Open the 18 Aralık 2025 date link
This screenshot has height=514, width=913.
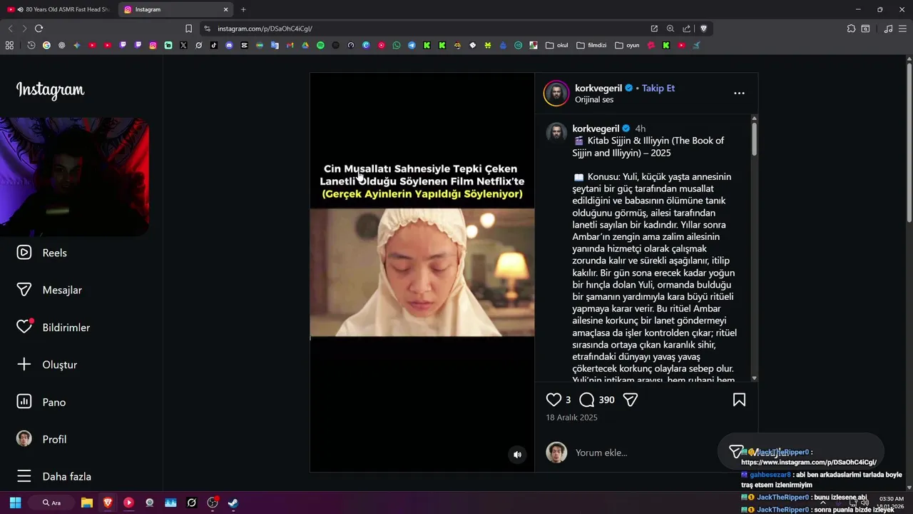(571, 418)
